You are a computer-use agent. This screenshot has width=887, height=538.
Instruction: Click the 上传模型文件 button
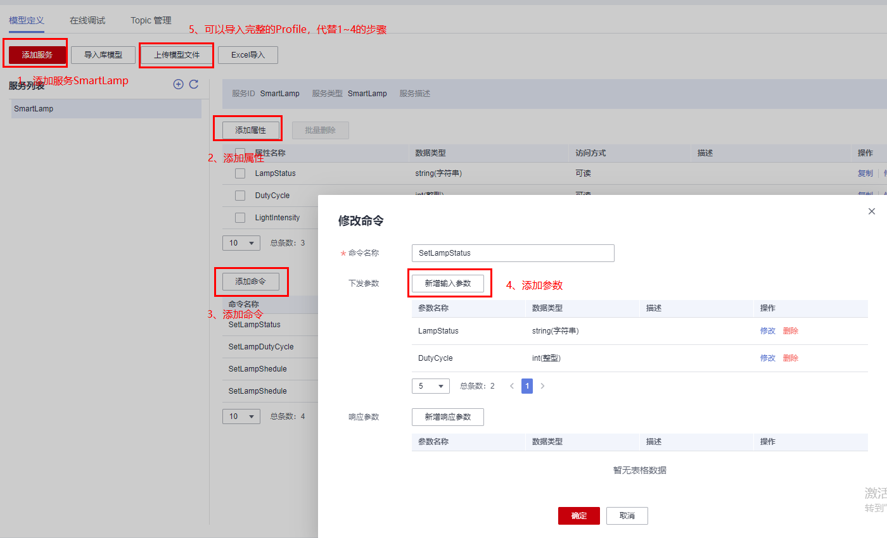[177, 55]
